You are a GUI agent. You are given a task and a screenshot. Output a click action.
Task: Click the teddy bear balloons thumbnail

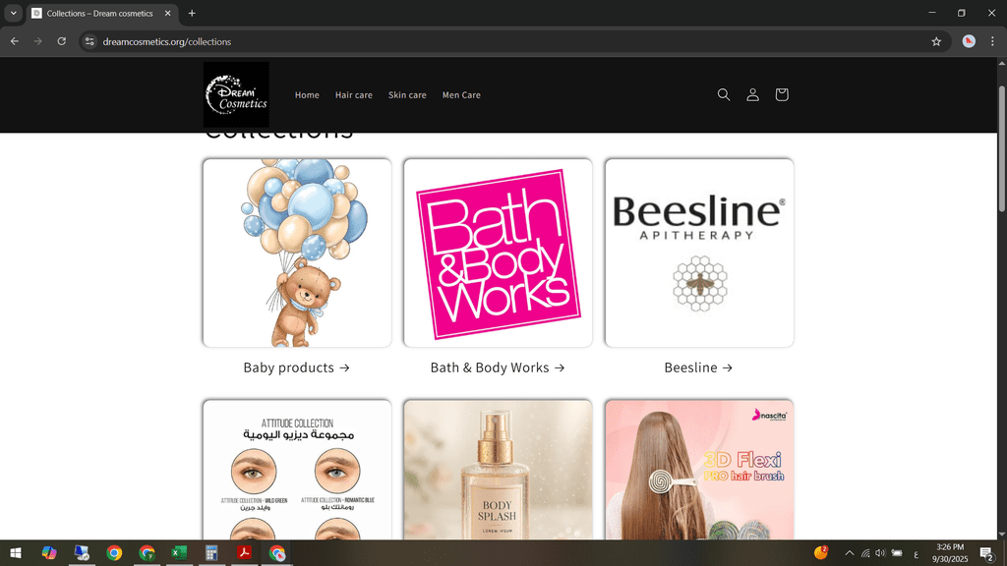coord(297,253)
